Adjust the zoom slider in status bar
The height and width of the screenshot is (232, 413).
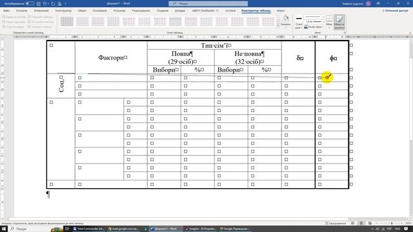(392, 223)
